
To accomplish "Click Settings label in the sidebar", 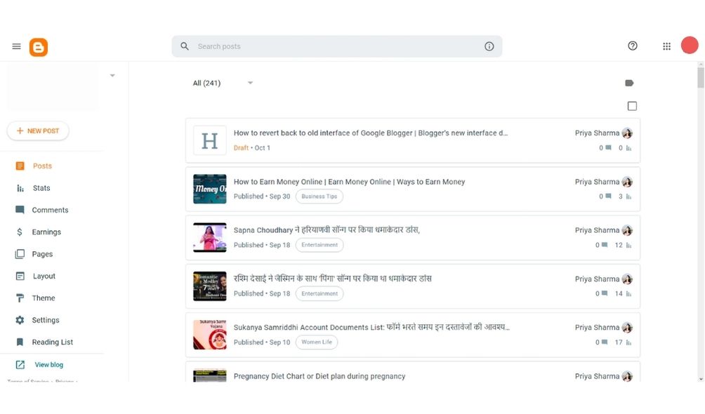I will 46,320.
